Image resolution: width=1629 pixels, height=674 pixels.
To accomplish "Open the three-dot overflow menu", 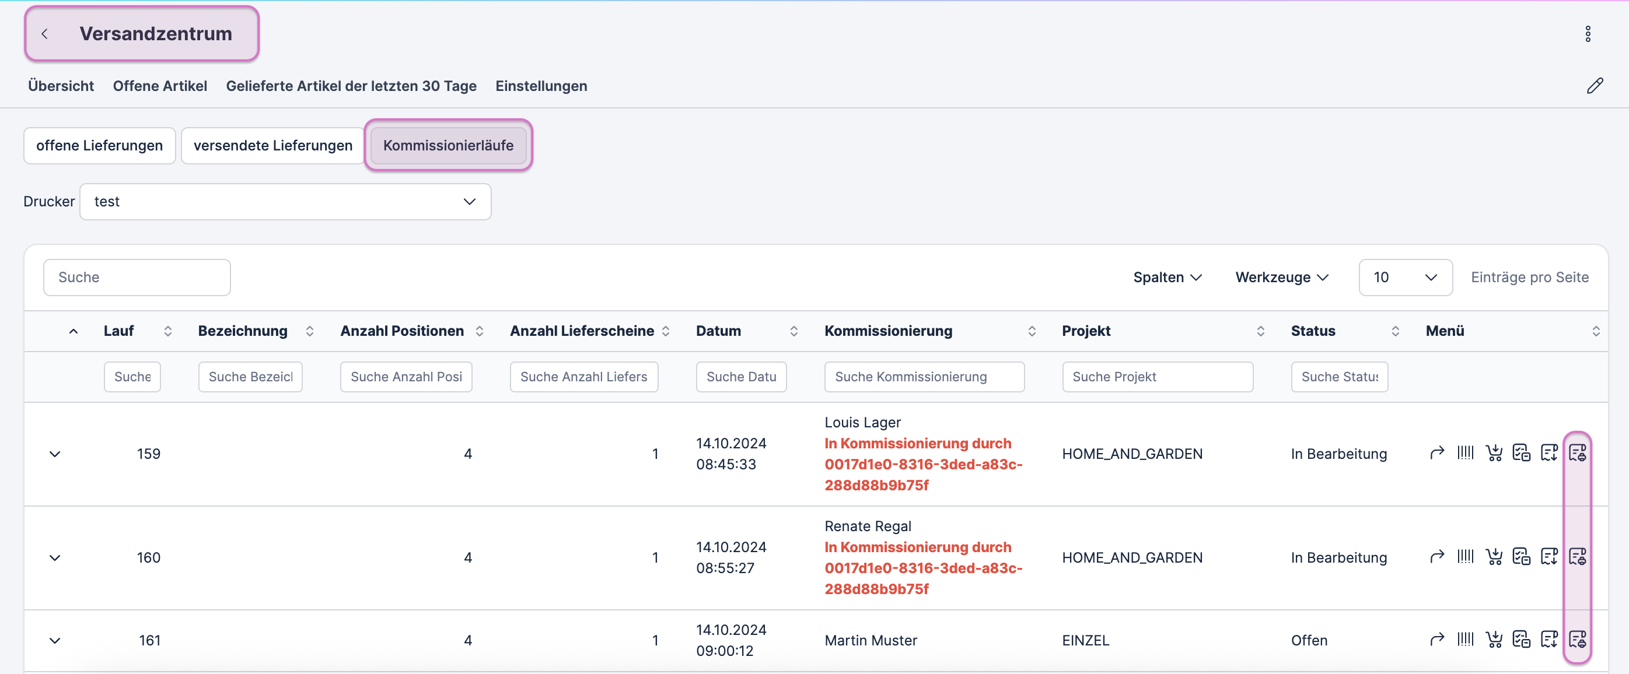I will pyautogui.click(x=1587, y=33).
